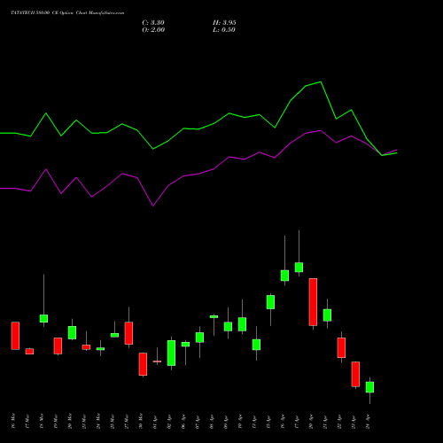
Task: Select the last green candlestick for 24 Apr
Action: (369, 387)
